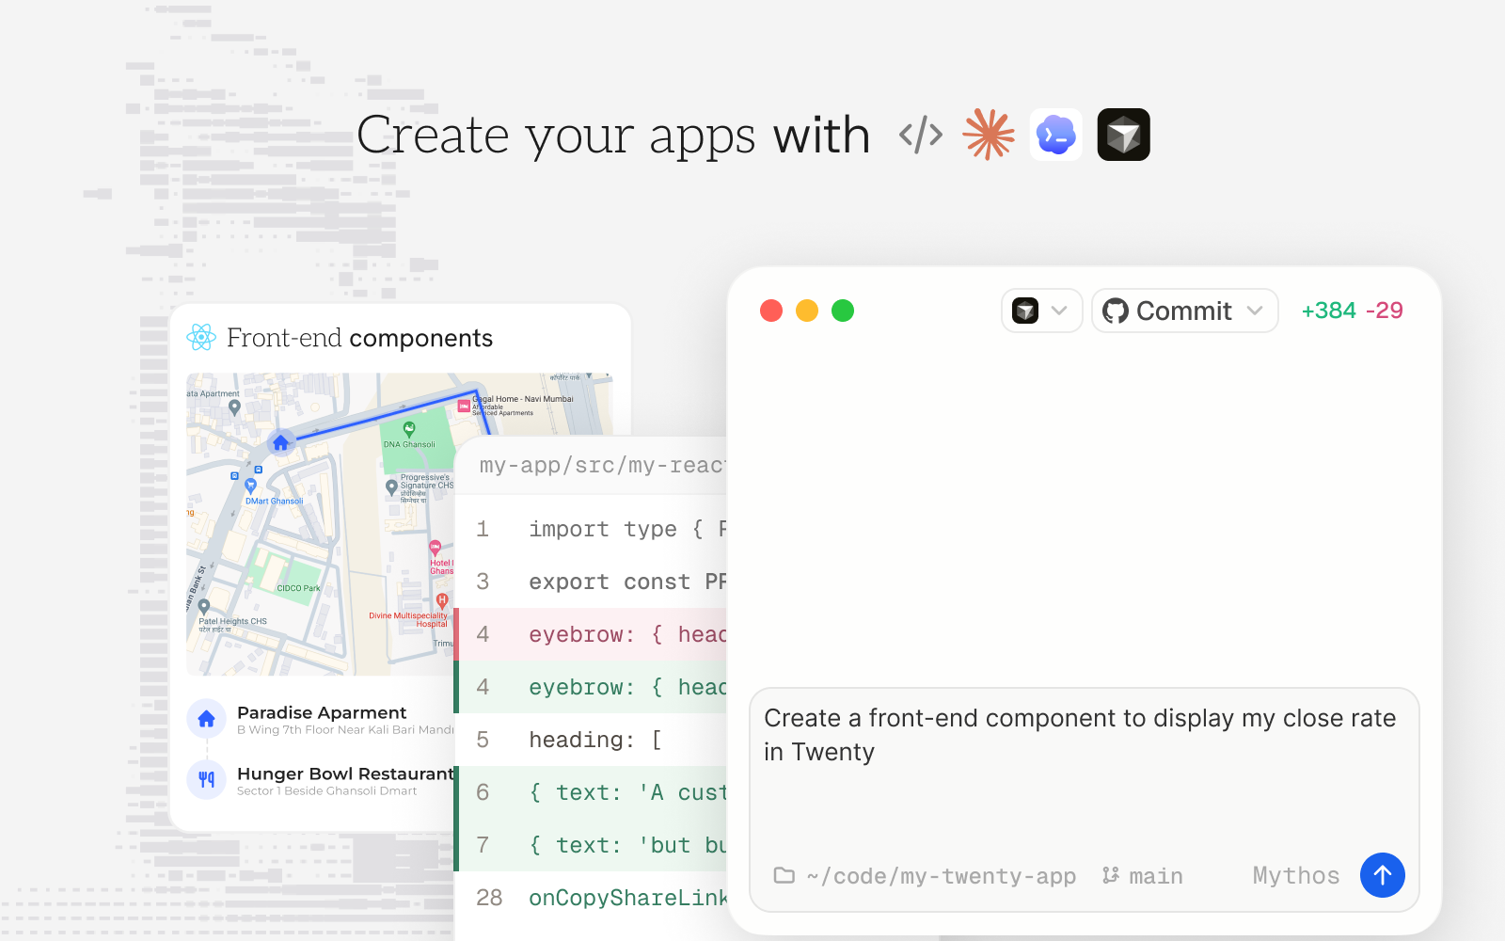Viewport: 1505px width, 941px height.
Task: Click the git branch icon next to main
Action: [x=1111, y=875]
